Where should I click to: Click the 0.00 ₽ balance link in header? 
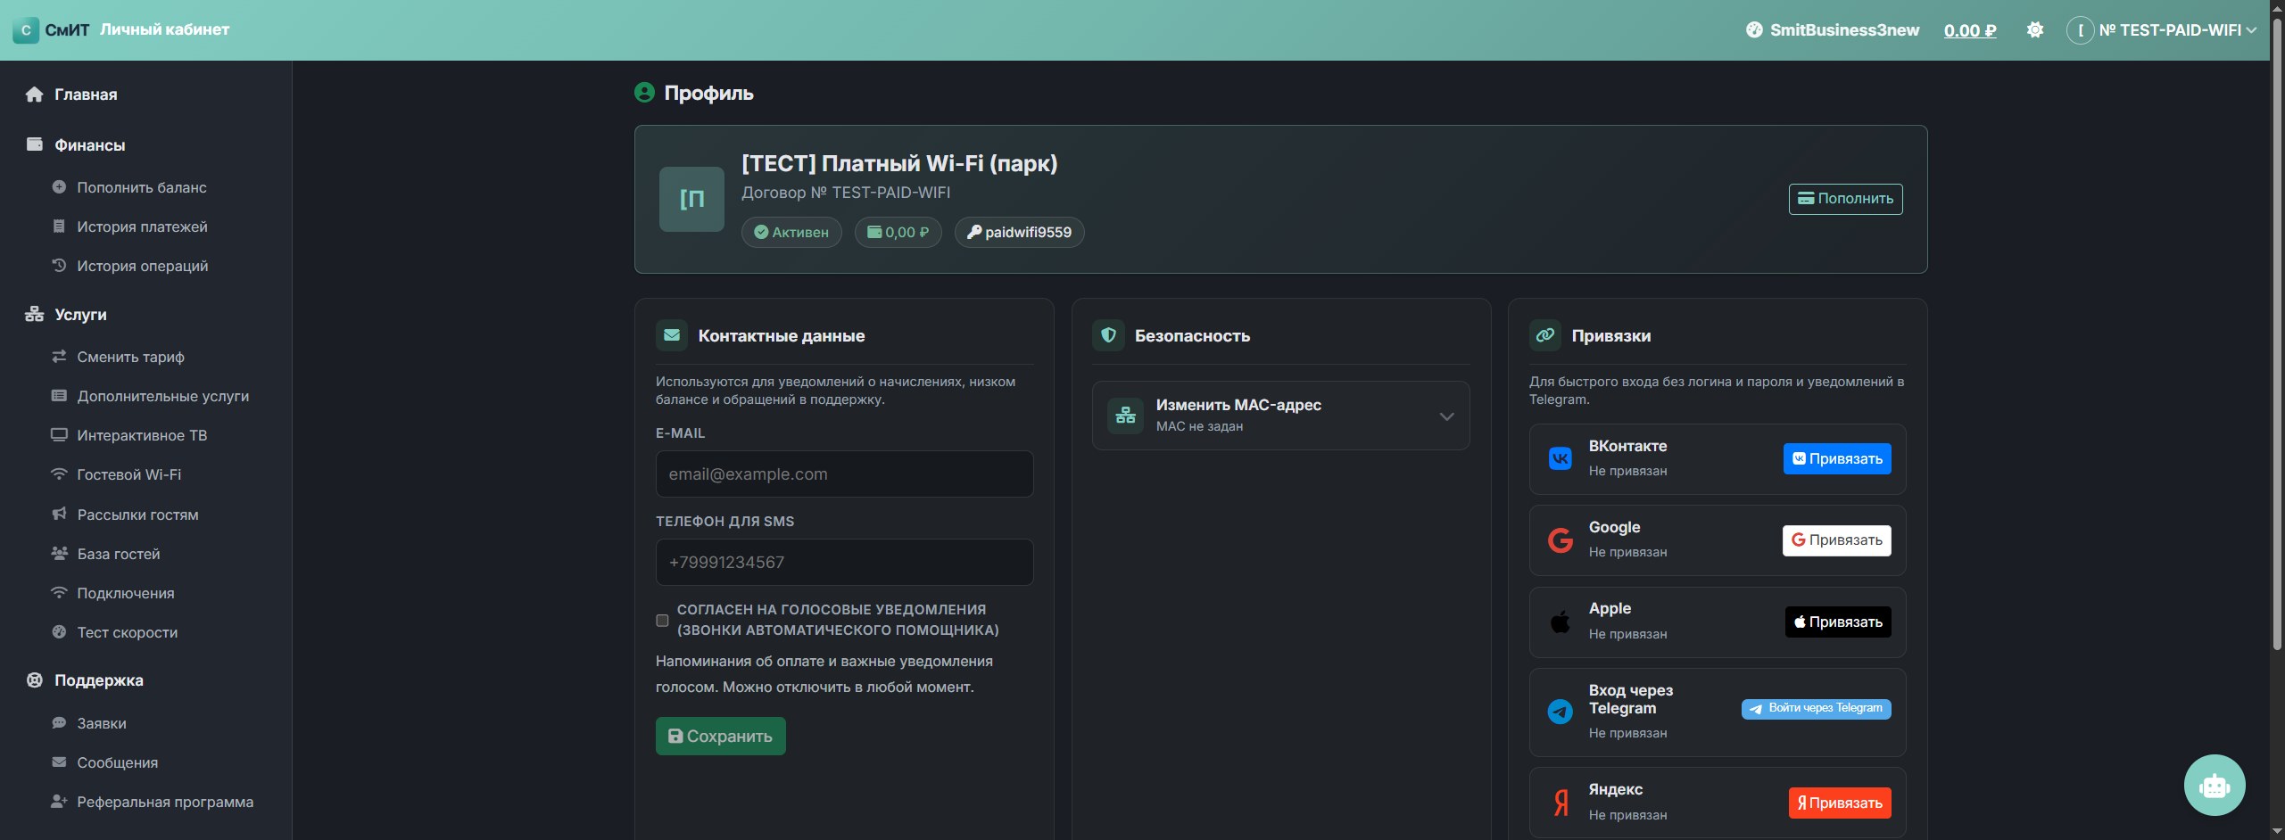coord(1969,30)
